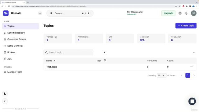Click the Upgrade button

[168, 13]
